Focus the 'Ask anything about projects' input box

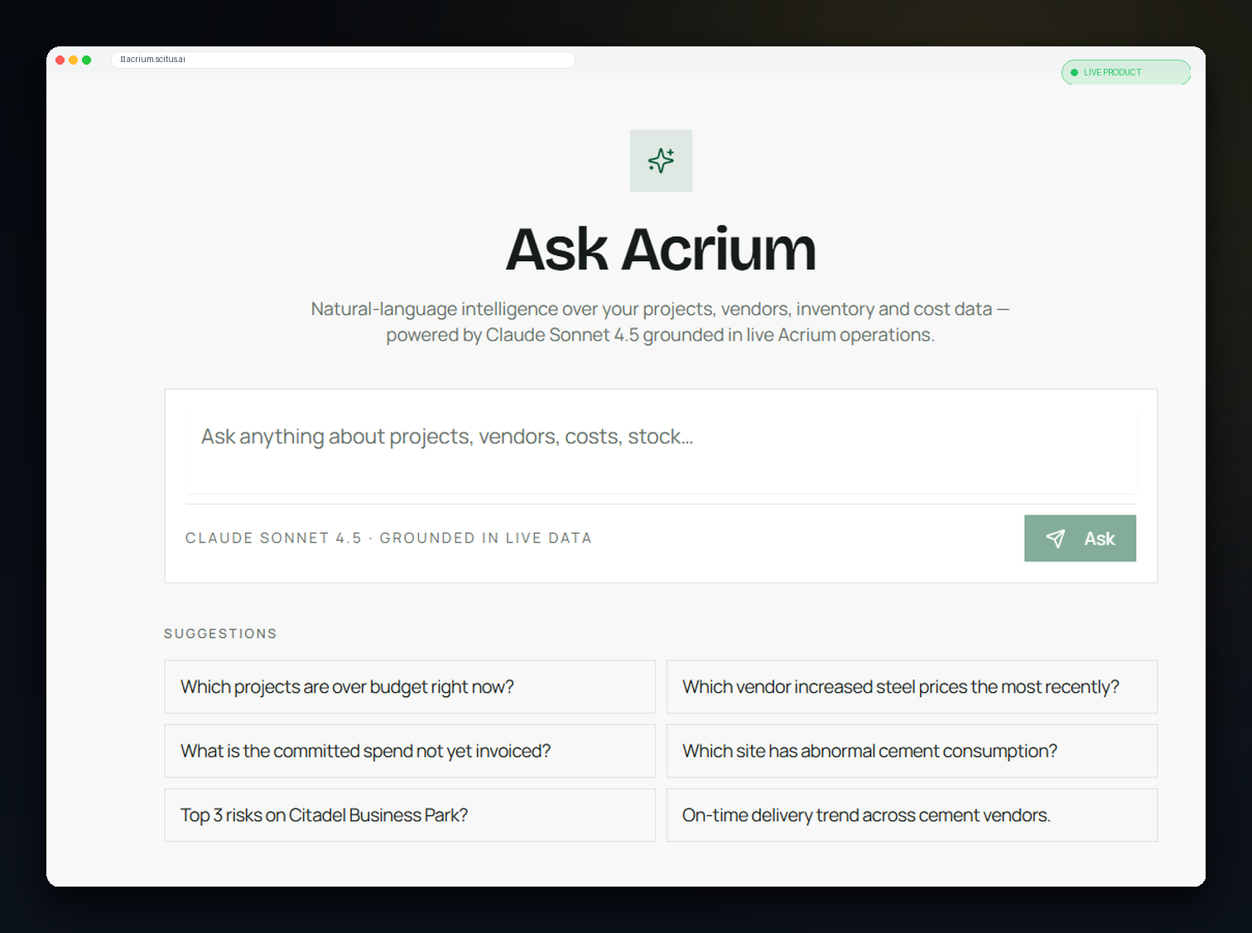coord(661,452)
